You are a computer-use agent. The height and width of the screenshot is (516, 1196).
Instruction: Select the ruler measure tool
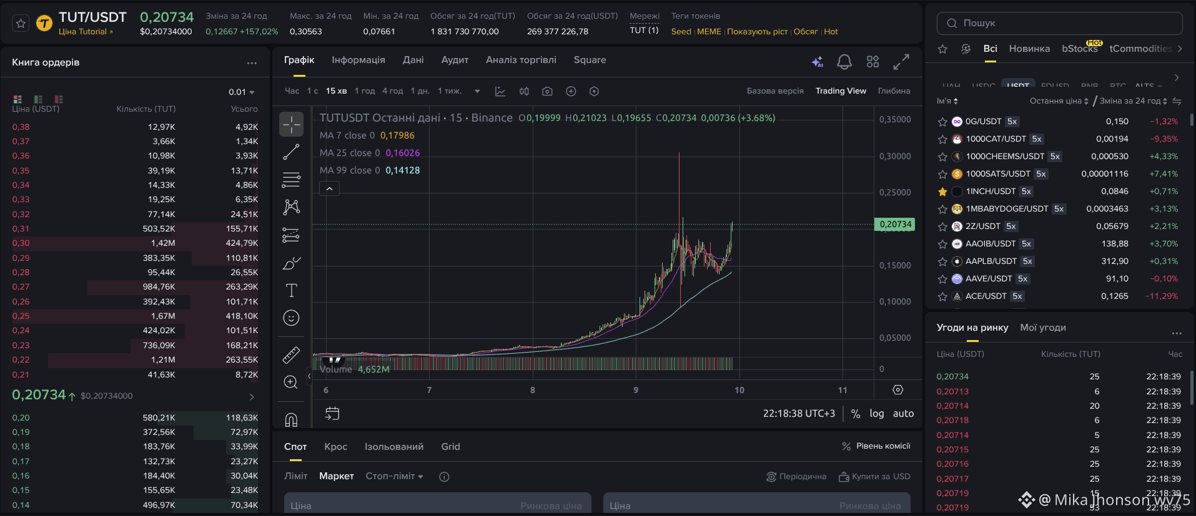[x=291, y=355]
